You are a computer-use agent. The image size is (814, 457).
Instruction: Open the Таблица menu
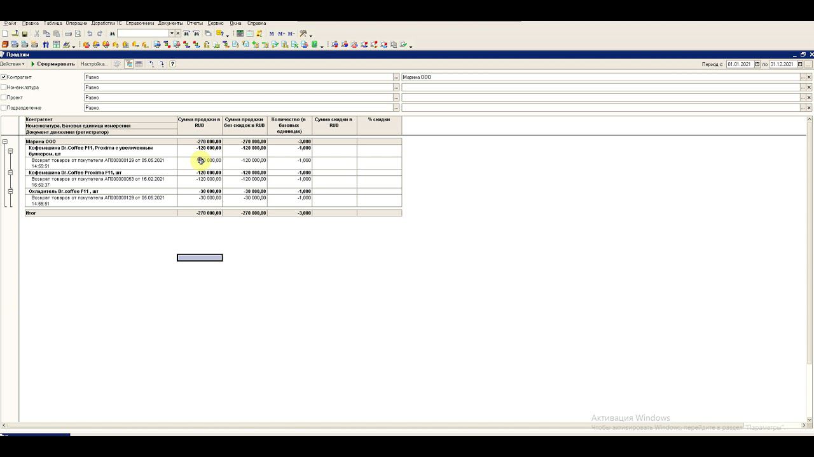(53, 23)
